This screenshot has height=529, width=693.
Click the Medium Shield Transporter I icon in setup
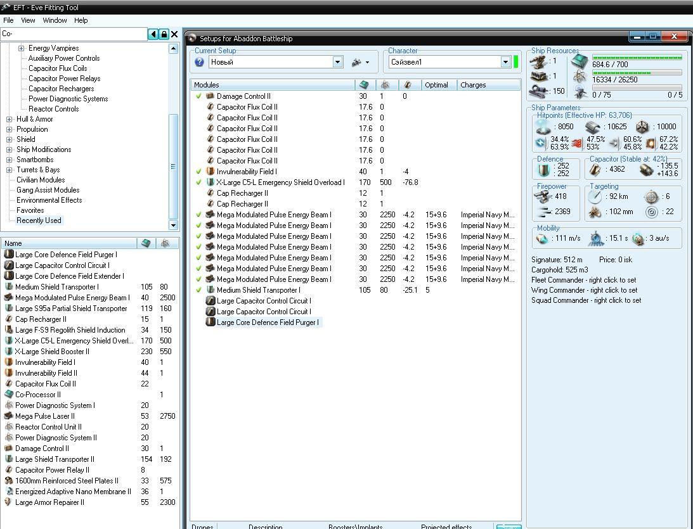click(x=210, y=290)
